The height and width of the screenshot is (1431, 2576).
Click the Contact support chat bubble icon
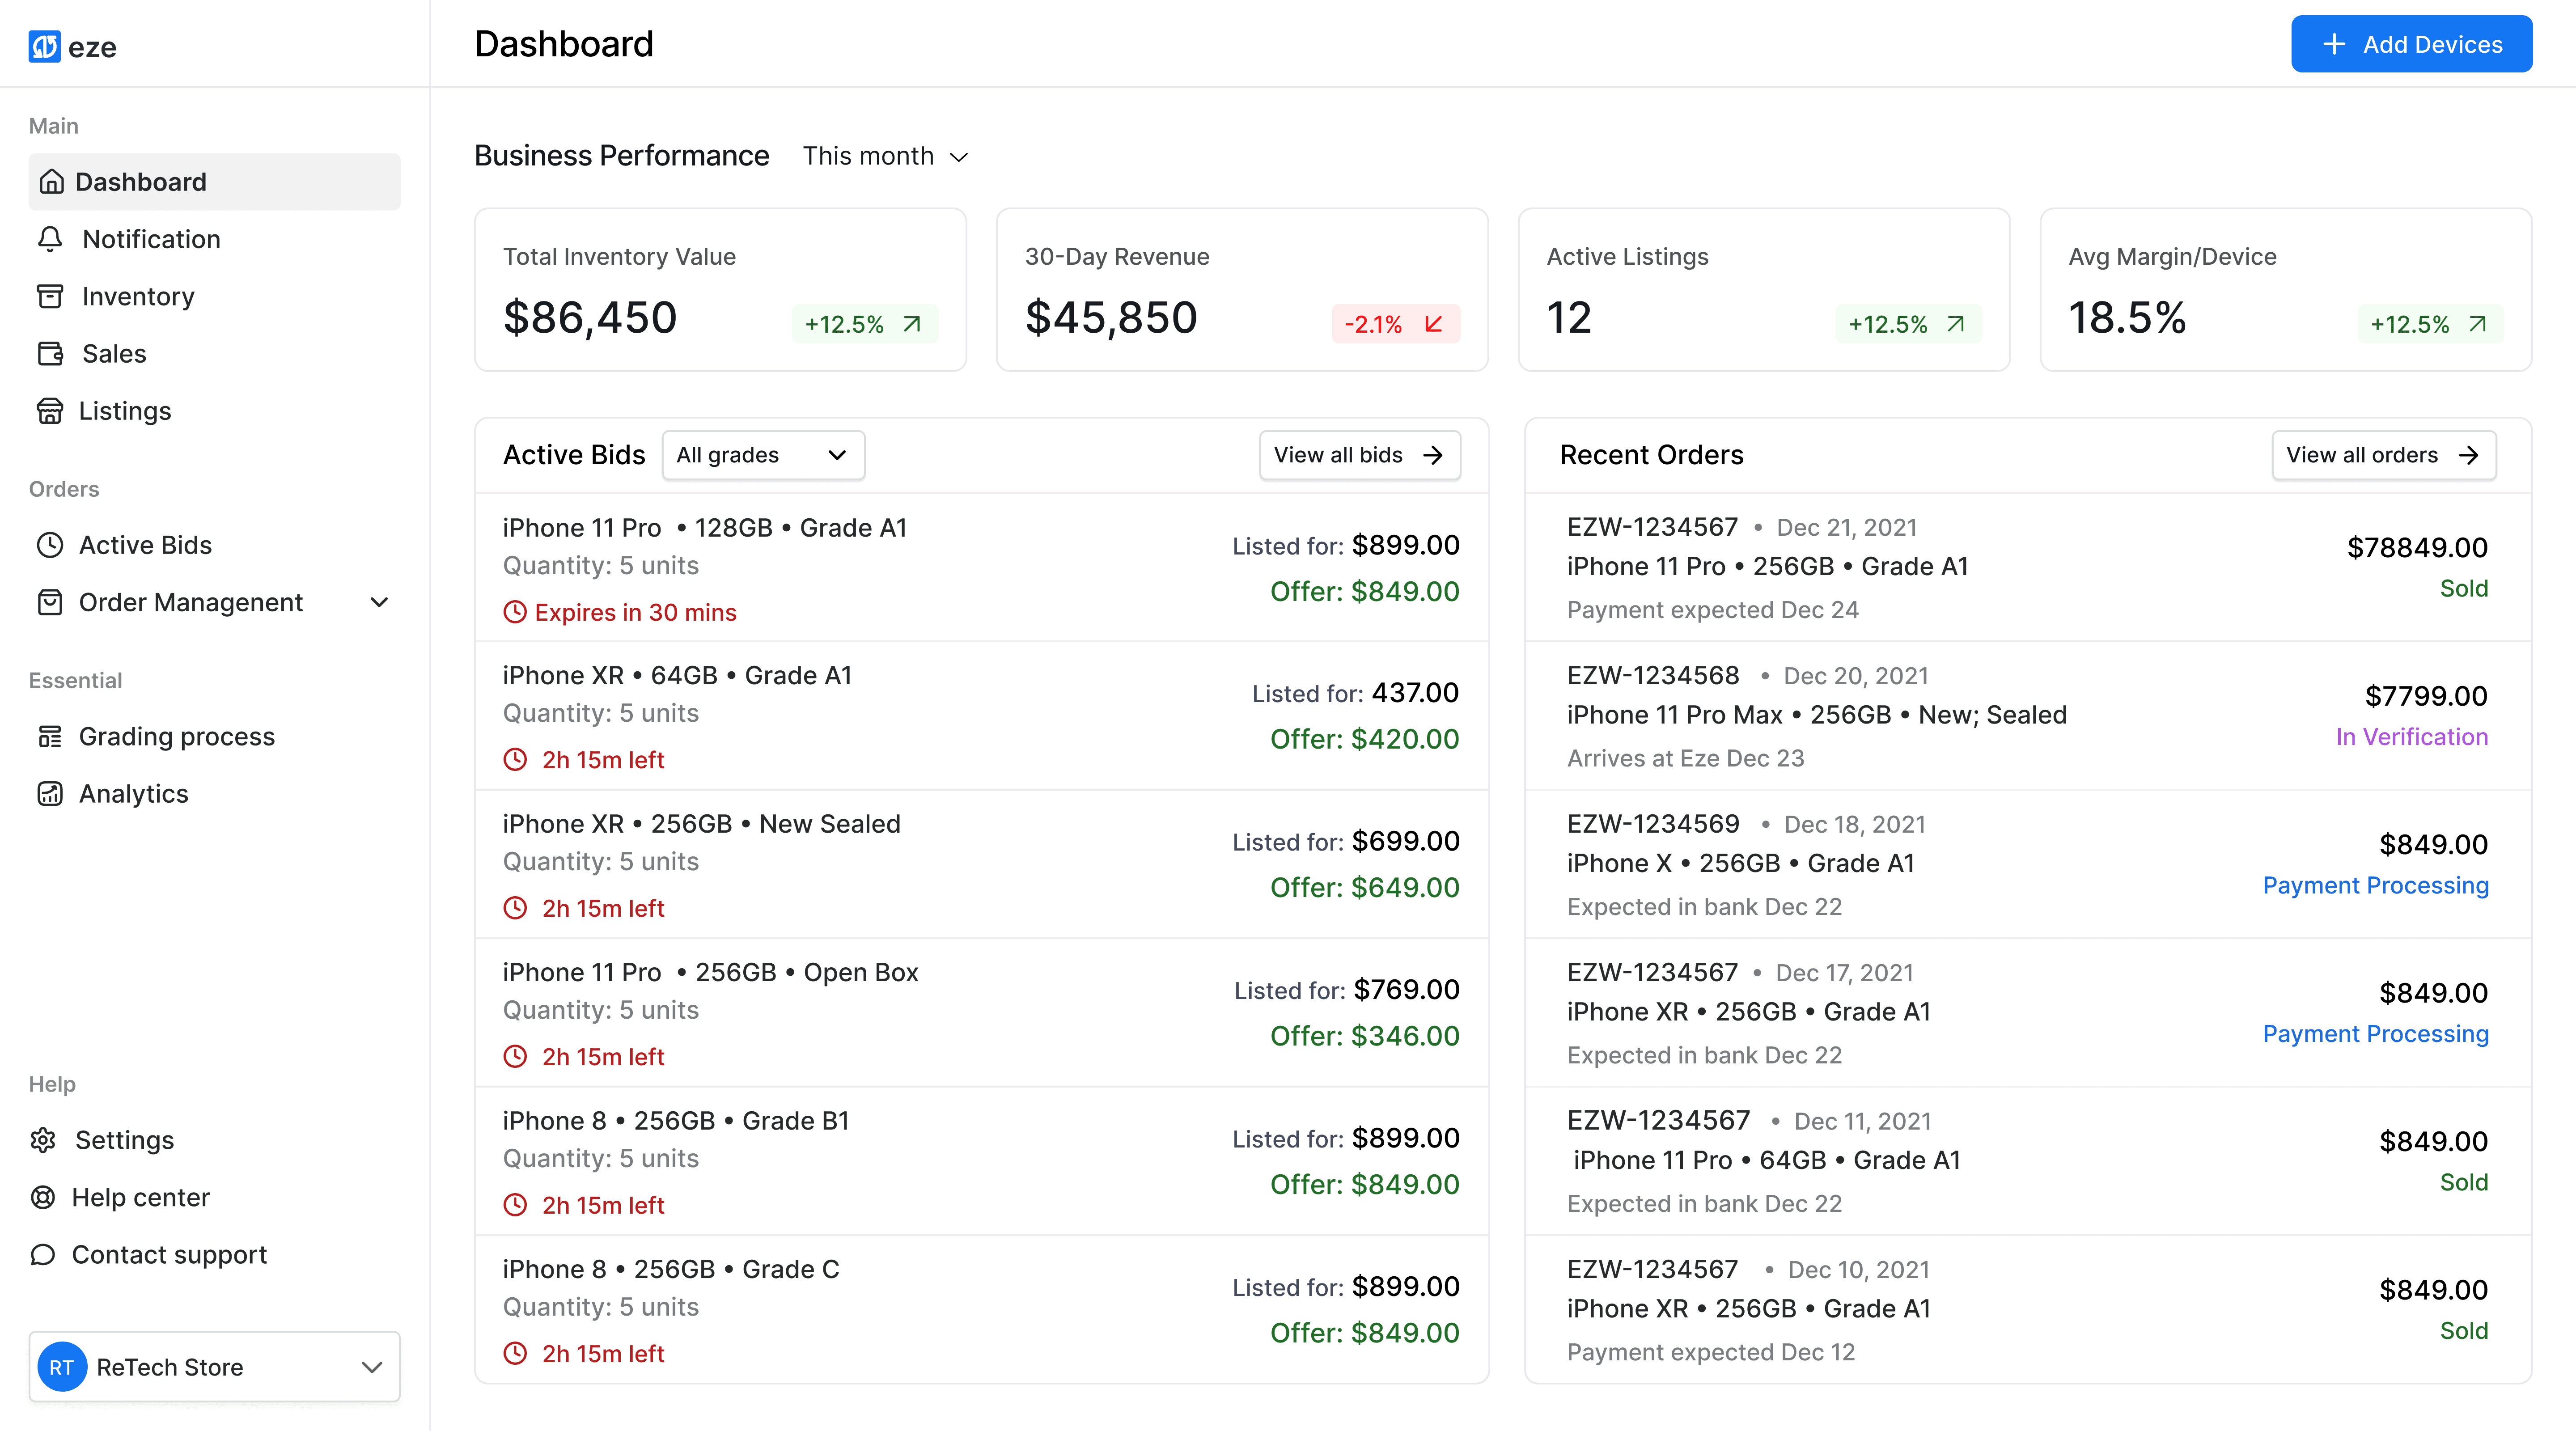[43, 1254]
